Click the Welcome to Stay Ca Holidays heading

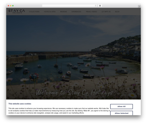(x=74, y=92)
